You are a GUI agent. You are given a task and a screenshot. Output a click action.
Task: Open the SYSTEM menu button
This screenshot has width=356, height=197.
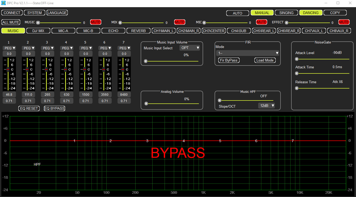click(35, 13)
